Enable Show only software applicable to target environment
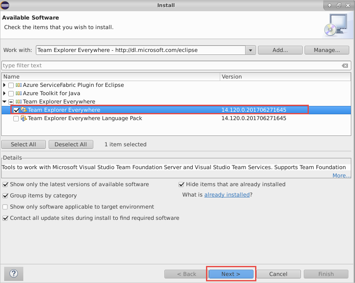The height and width of the screenshot is (283, 355). coord(5,207)
